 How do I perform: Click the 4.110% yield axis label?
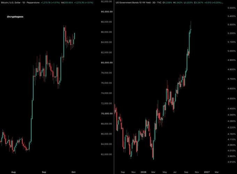(231, 139)
